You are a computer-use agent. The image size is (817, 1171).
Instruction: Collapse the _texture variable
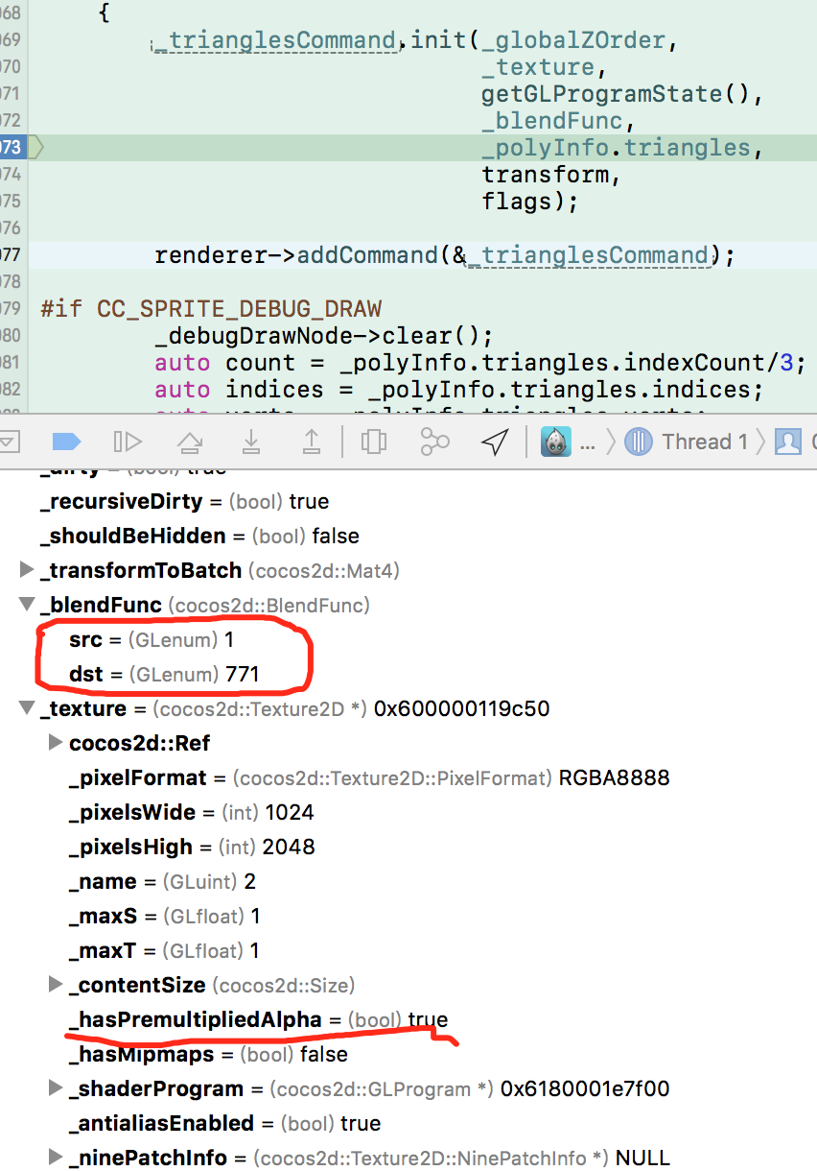[27, 708]
